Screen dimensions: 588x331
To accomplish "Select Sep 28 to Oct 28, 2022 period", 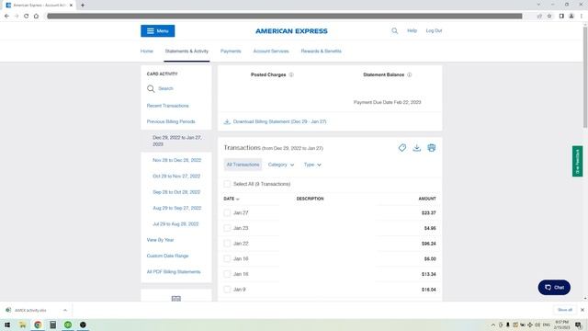I will point(176,192).
